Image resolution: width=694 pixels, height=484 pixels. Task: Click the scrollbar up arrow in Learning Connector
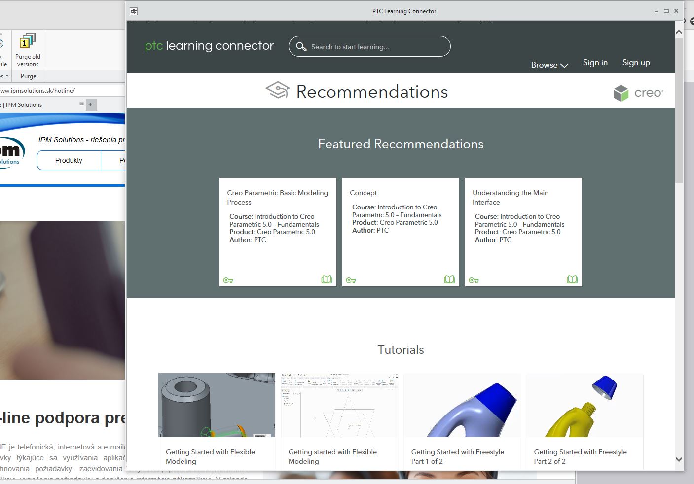pos(679,32)
